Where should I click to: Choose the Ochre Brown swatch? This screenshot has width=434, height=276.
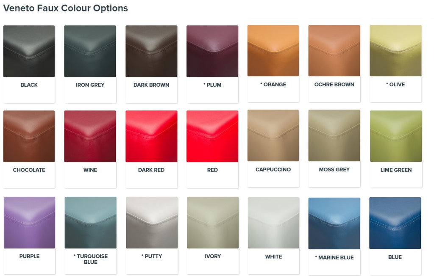coord(334,51)
